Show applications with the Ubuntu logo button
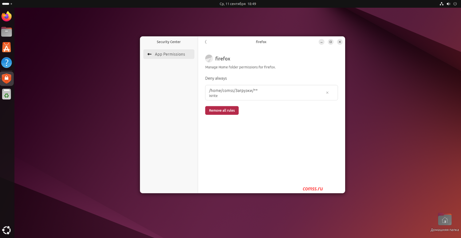Image resolution: width=461 pixels, height=238 pixels. pyautogui.click(x=6, y=230)
